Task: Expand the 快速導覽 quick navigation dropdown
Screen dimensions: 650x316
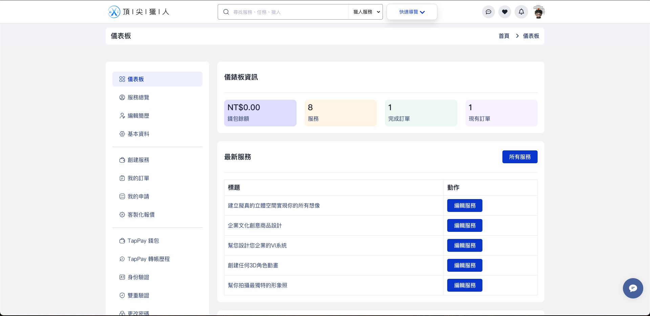Action: tap(412, 12)
